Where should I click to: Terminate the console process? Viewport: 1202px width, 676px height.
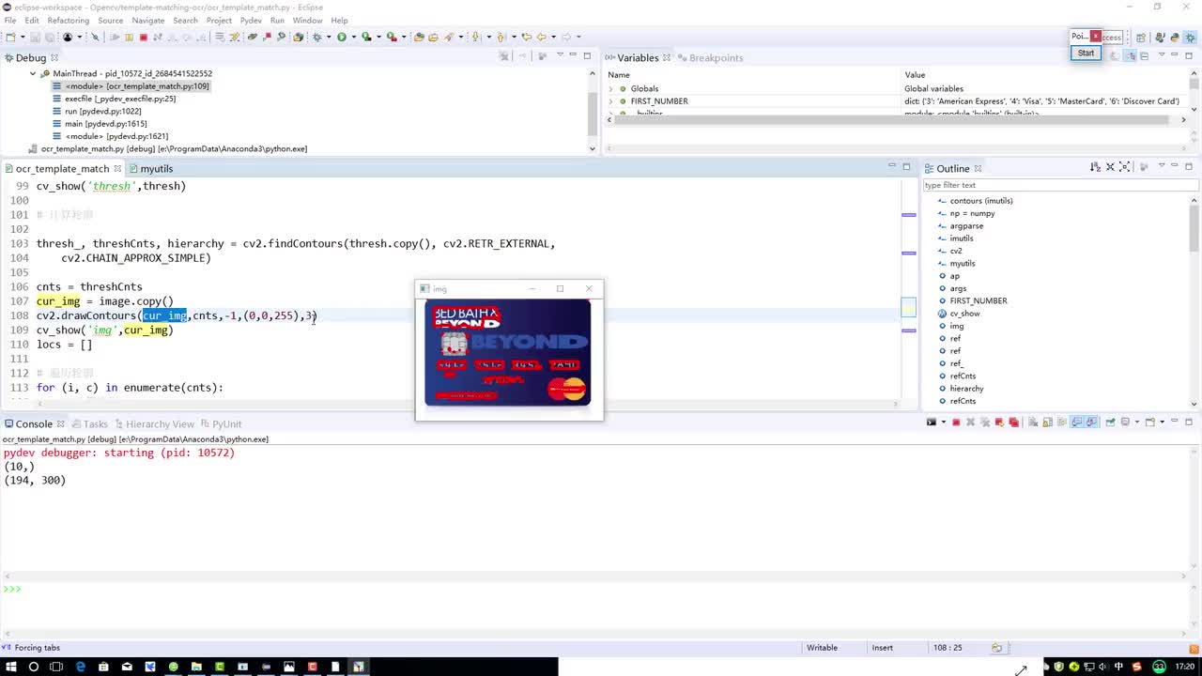coord(956,422)
